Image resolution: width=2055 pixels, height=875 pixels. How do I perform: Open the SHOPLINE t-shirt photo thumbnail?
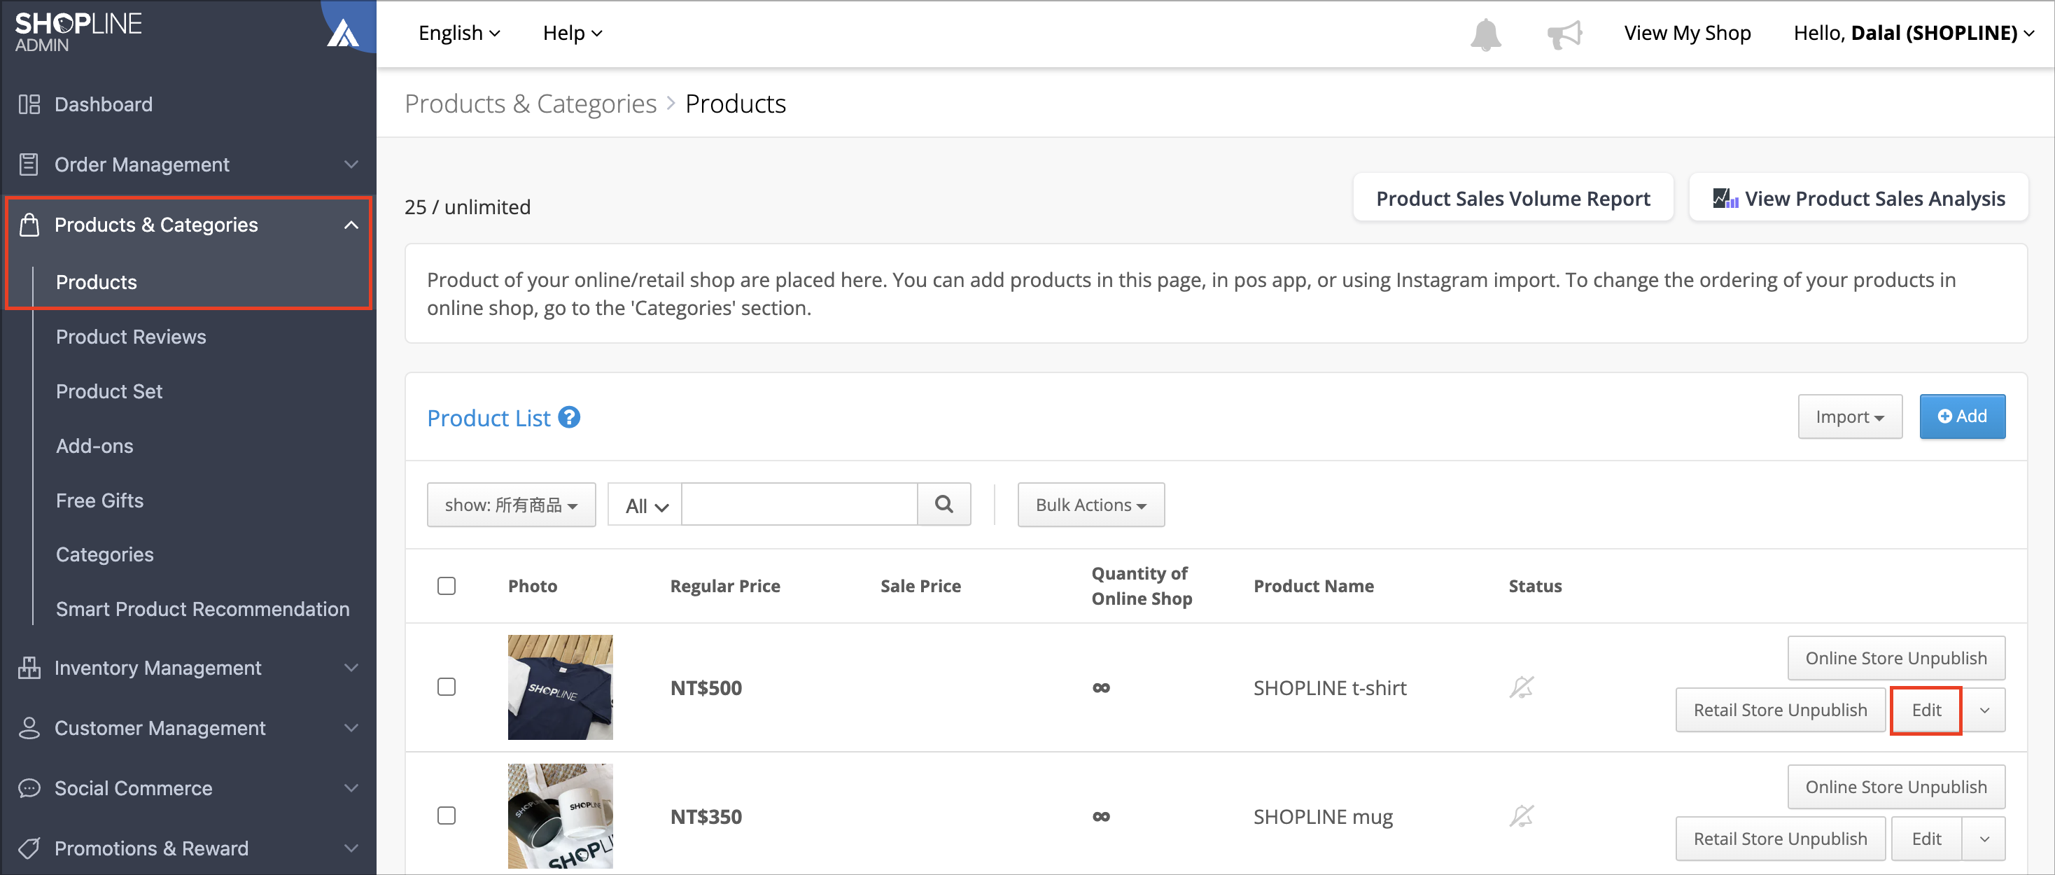tap(560, 687)
